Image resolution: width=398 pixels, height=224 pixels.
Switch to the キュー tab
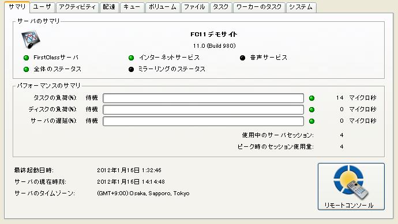[x=132, y=7]
